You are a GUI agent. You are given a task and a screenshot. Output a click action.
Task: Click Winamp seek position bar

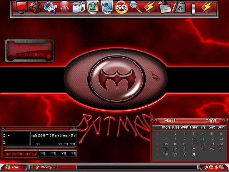pyautogui.click(x=40, y=149)
